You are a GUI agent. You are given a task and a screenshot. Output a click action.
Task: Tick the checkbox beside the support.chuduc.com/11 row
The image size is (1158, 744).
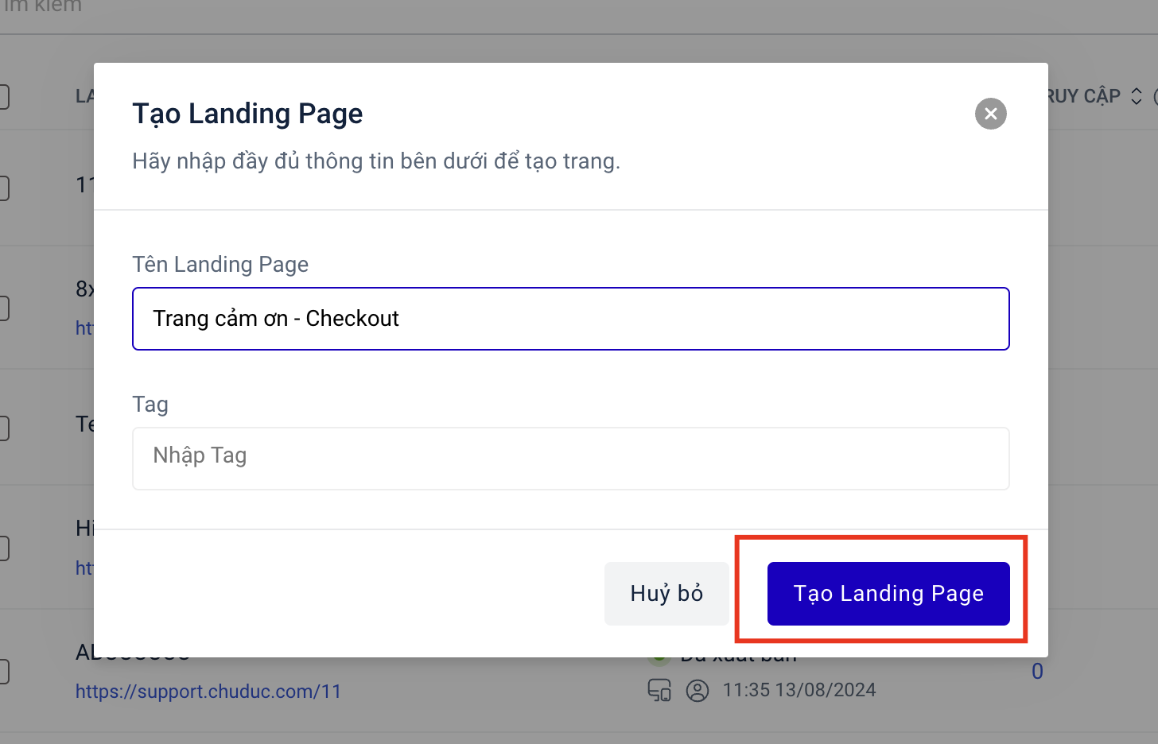pos(2,672)
